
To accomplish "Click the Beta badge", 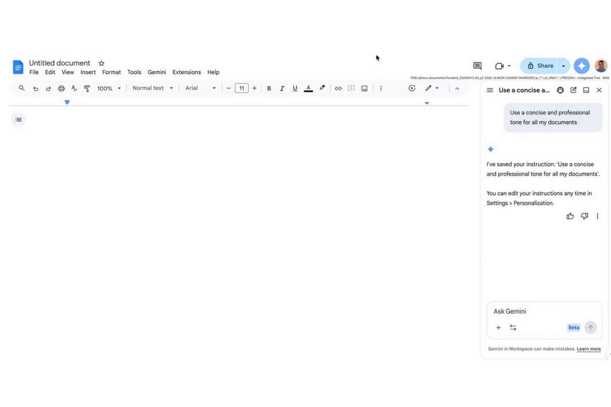I will 574,328.
